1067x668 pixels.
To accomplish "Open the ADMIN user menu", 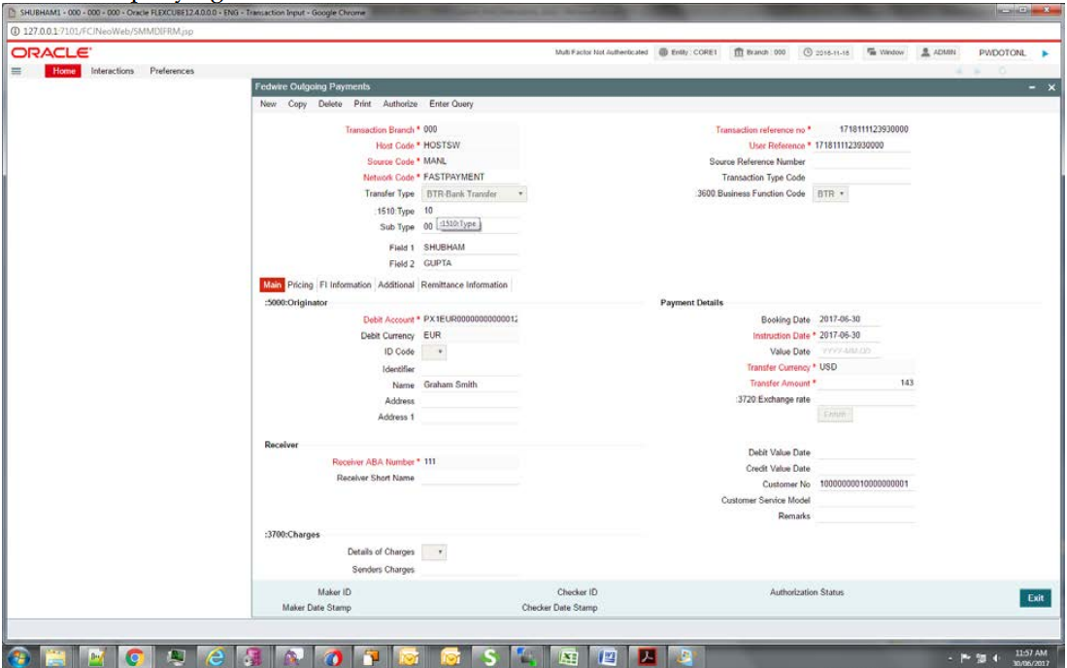I will coord(939,52).
